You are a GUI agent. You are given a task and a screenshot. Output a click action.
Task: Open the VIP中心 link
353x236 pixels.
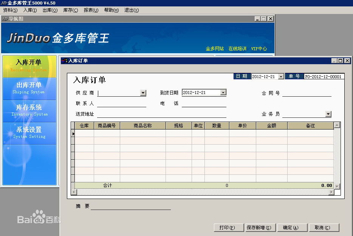point(259,49)
